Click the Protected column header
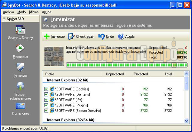192x132 pixels. coord(137,74)
